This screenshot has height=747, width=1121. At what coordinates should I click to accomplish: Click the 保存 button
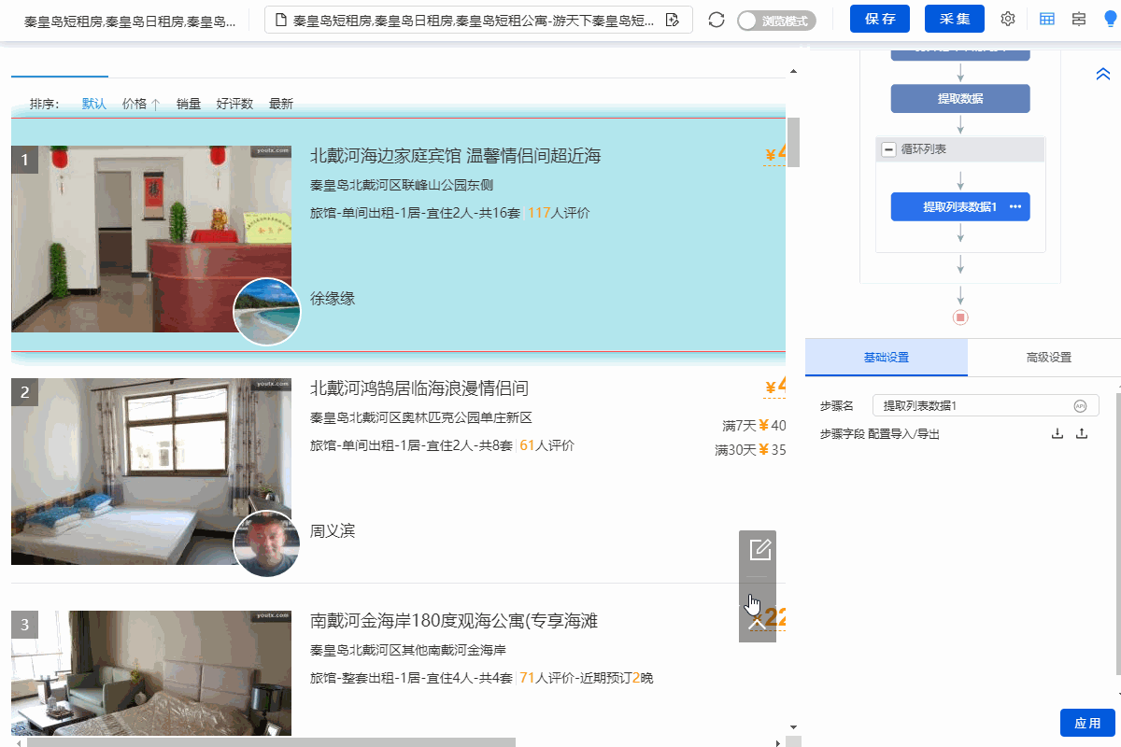coord(881,20)
